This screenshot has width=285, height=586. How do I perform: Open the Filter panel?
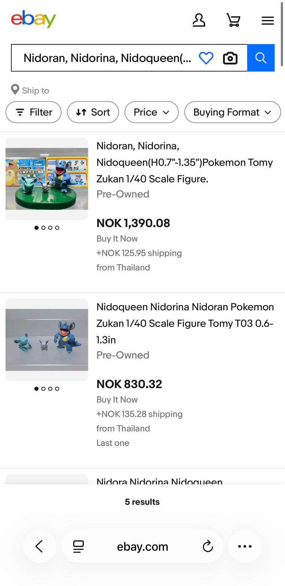click(34, 112)
